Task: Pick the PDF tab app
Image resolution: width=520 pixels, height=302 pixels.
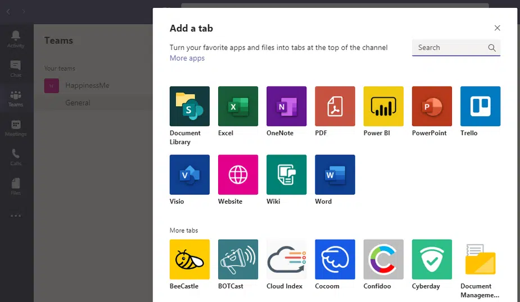Action: pos(334,106)
